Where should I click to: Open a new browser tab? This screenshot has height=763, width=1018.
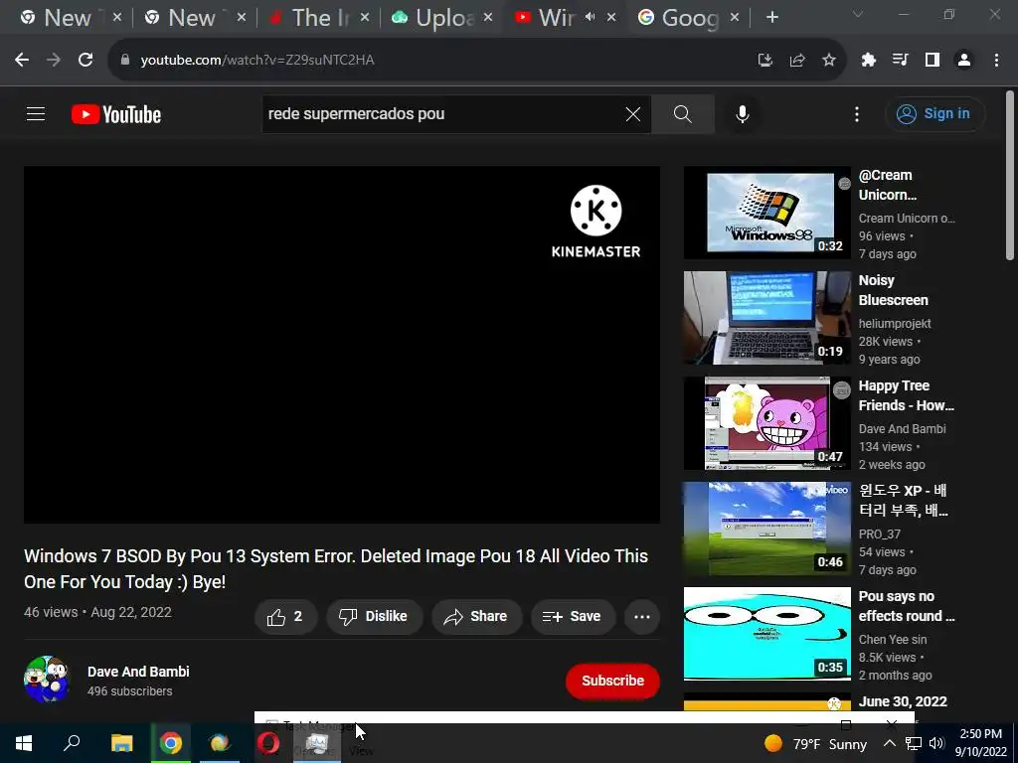click(x=771, y=18)
